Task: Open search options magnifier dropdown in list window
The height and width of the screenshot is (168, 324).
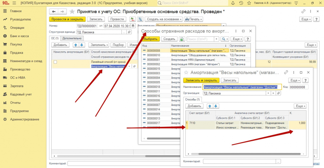Action: (x=225, y=39)
